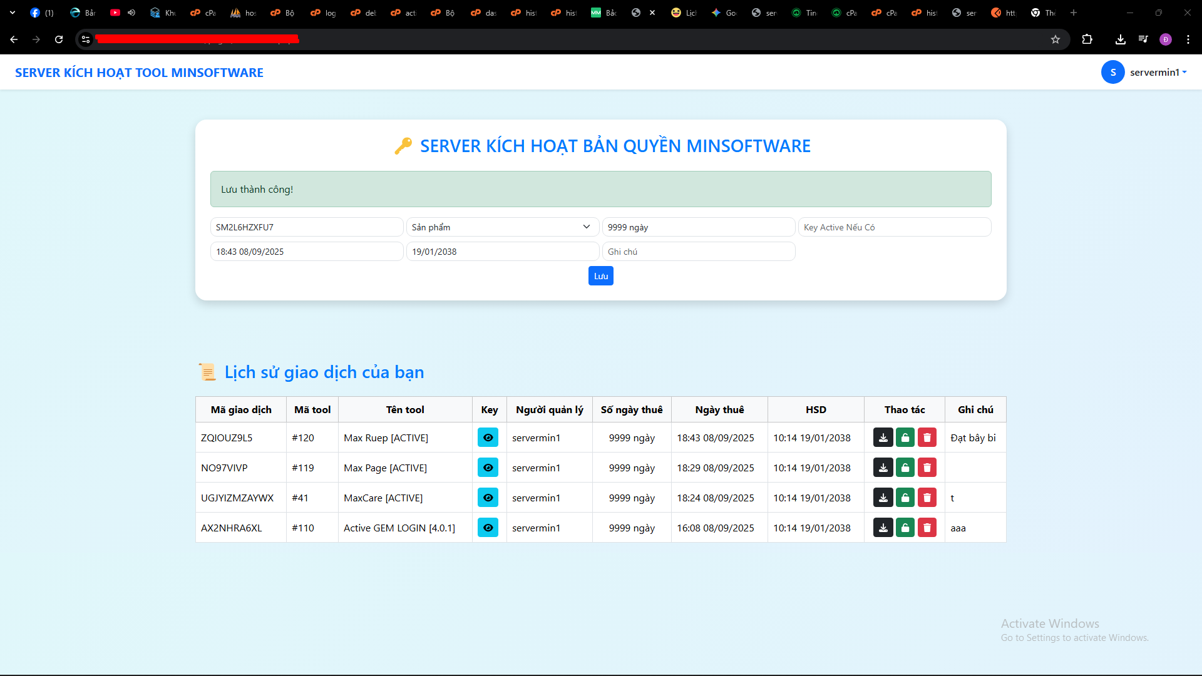This screenshot has height=676, width=1202.
Task: Show key for Active GEM LOGIN
Action: (x=488, y=528)
